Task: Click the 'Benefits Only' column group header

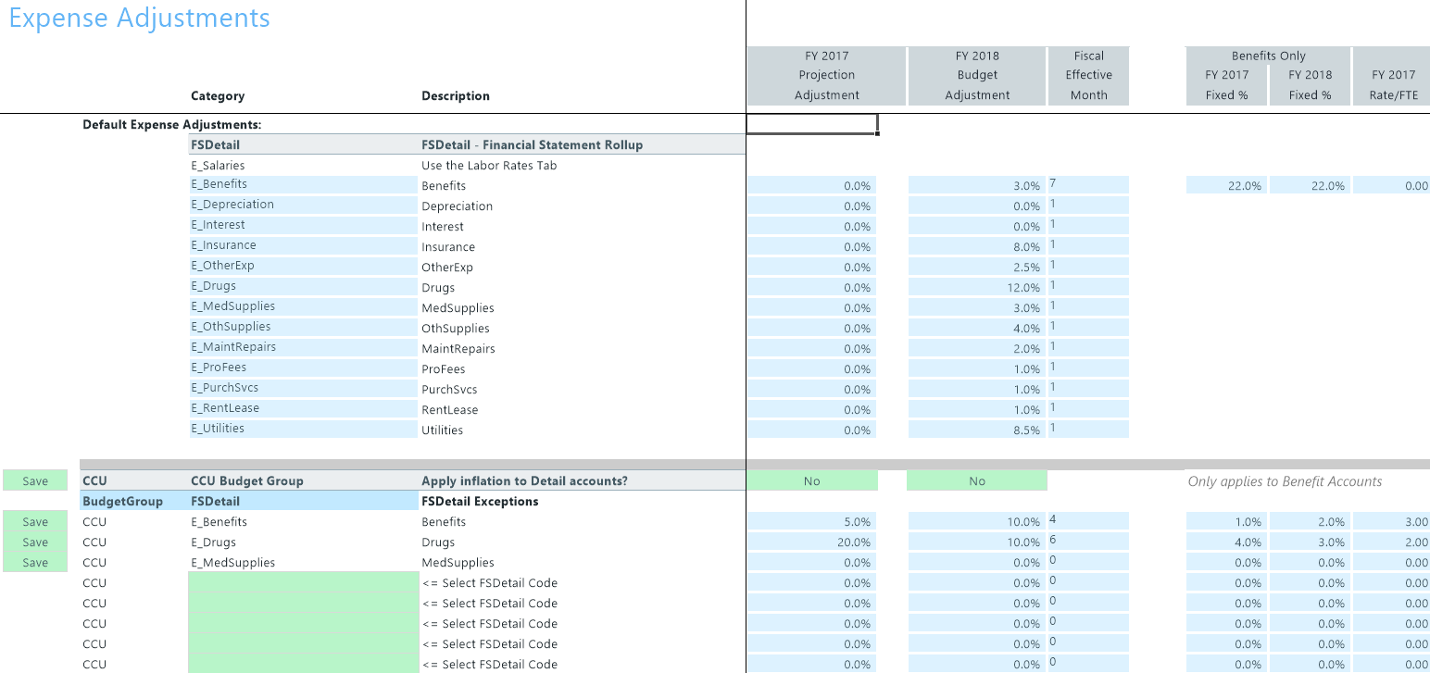Action: click(x=1268, y=56)
